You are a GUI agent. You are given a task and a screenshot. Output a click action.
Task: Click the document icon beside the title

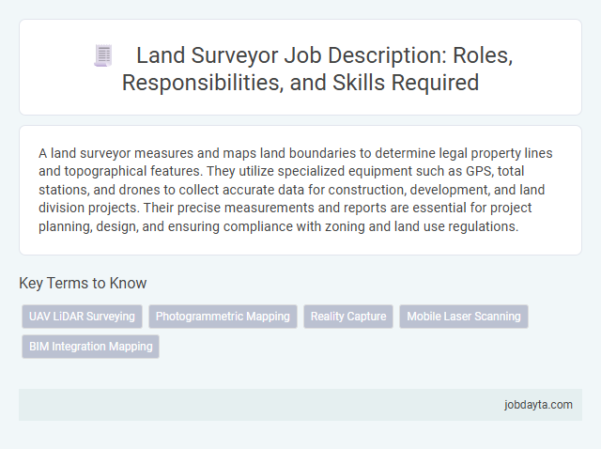(103, 55)
